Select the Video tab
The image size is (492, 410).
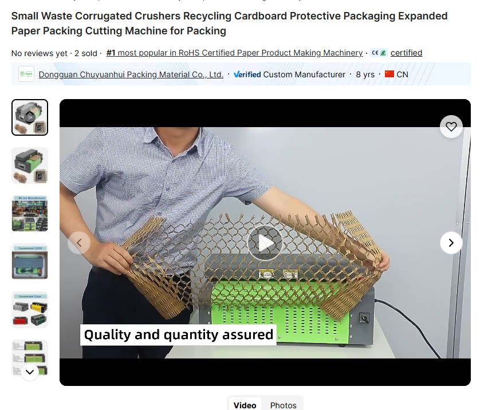pos(245,405)
